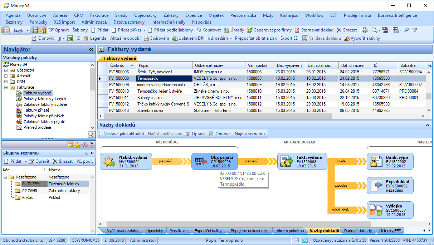Click the Exp. doklad document node

click(390, 186)
